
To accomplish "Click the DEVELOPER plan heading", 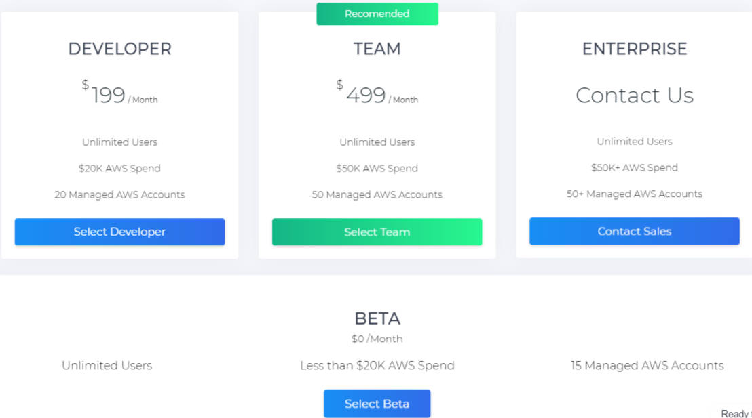I will [119, 49].
